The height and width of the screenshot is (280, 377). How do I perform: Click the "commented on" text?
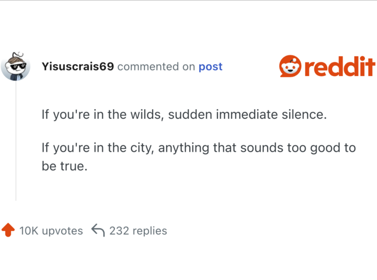[x=156, y=67]
